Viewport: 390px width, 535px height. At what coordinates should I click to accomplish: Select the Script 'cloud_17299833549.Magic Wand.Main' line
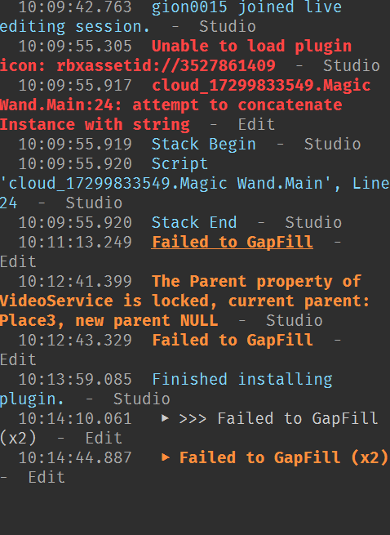(x=195, y=183)
